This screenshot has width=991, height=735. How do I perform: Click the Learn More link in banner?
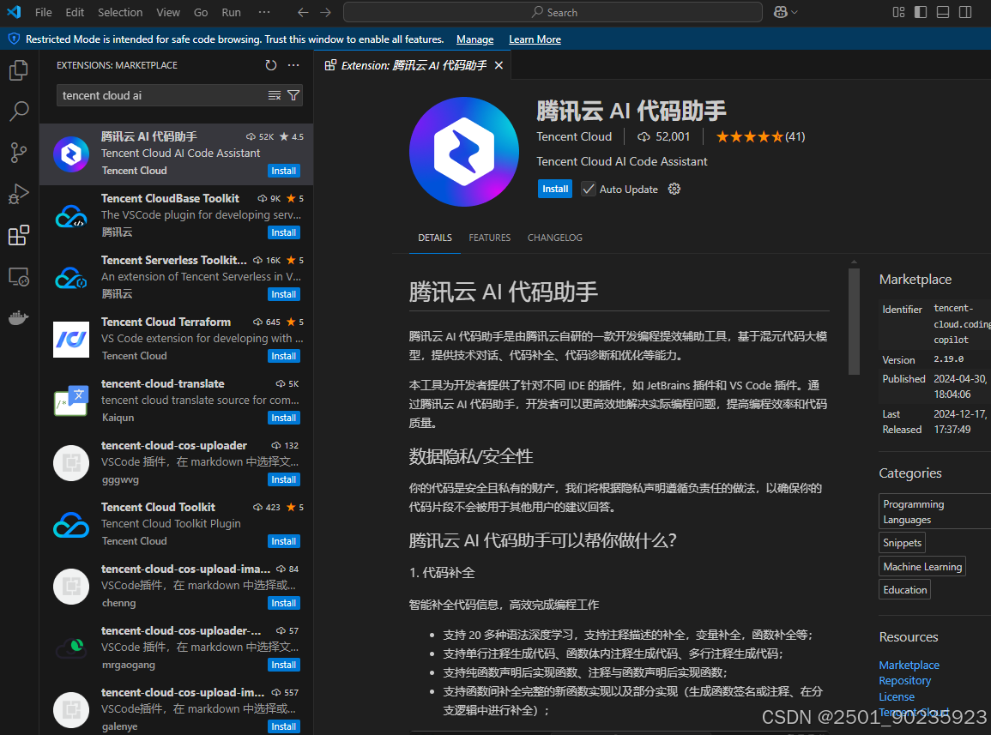(535, 39)
